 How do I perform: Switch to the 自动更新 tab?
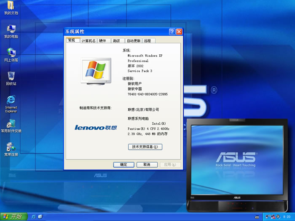[x=134, y=41]
